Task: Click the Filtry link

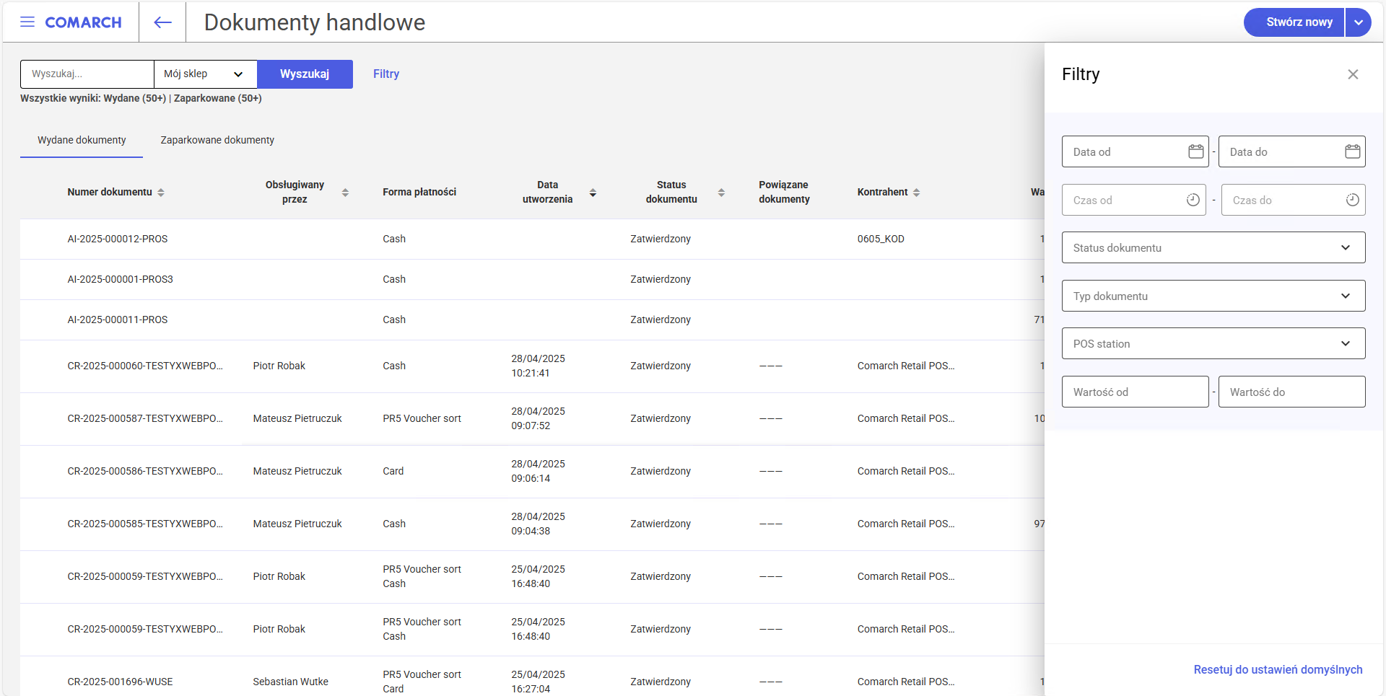Action: click(386, 74)
